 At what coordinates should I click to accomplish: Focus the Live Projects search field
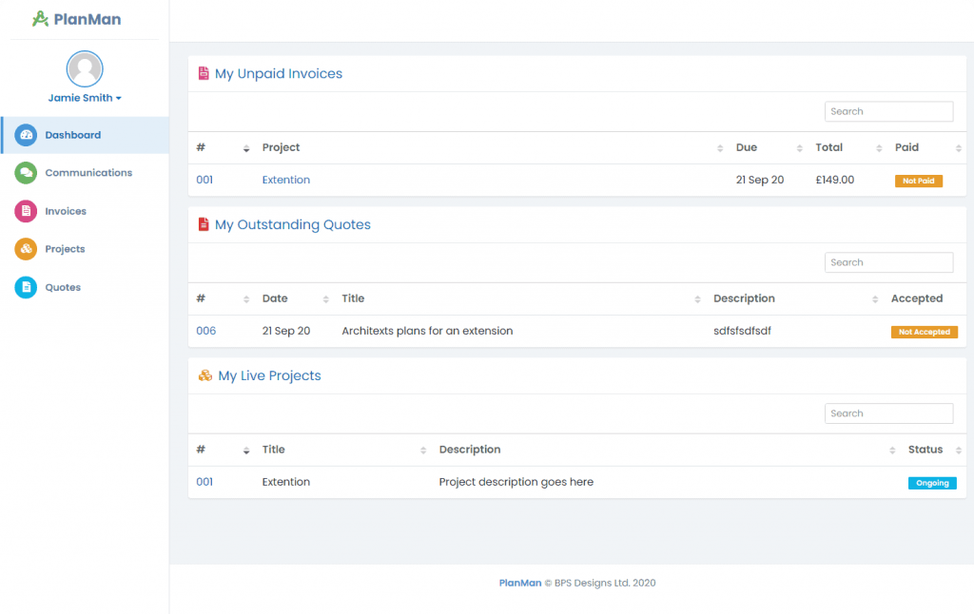tap(888, 413)
